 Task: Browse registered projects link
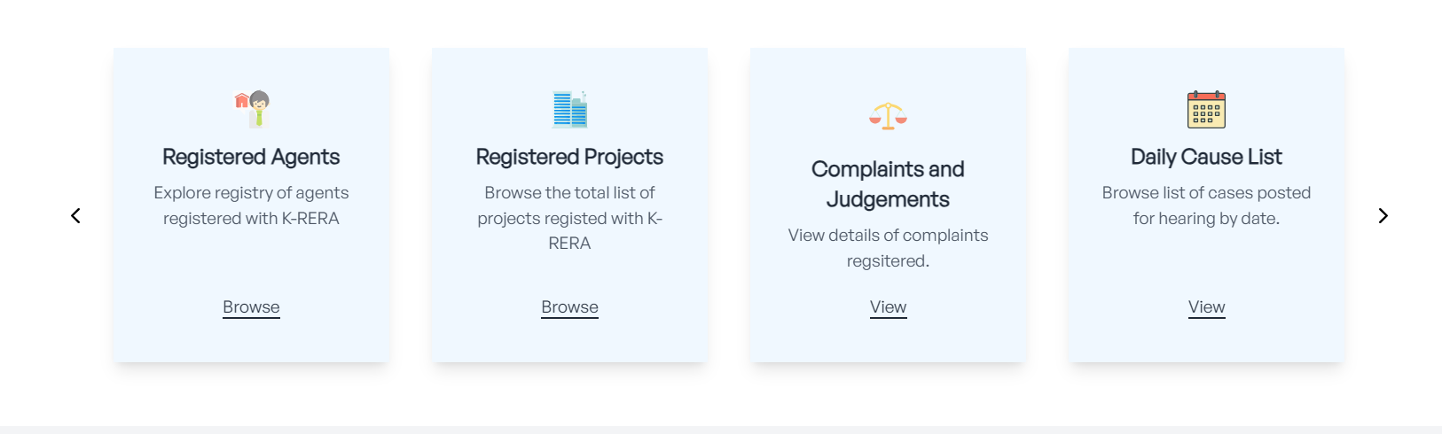tap(569, 307)
